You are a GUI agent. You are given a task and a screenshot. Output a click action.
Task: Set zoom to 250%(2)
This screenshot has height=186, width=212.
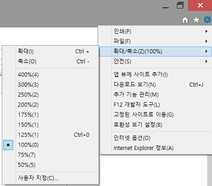[x=50, y=95]
